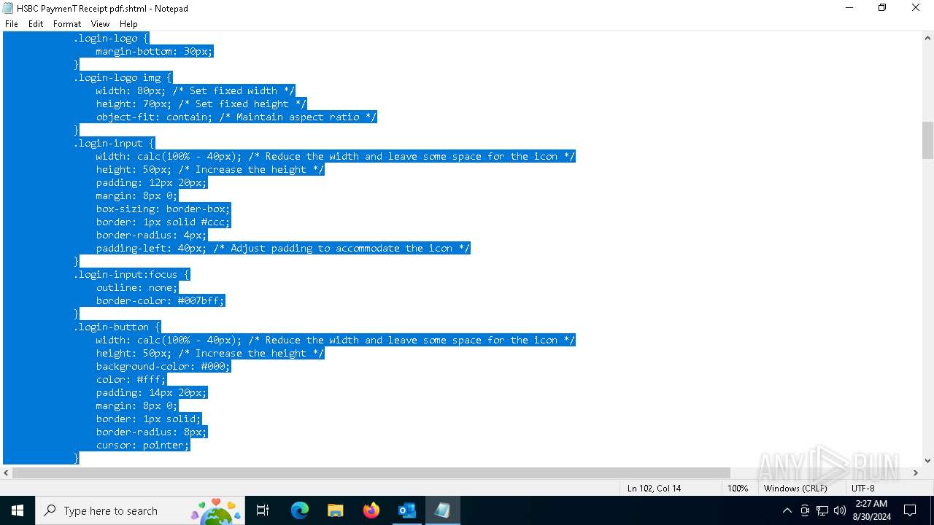This screenshot has height=525, width=934.
Task: Close the Notepad window
Action: click(916, 8)
